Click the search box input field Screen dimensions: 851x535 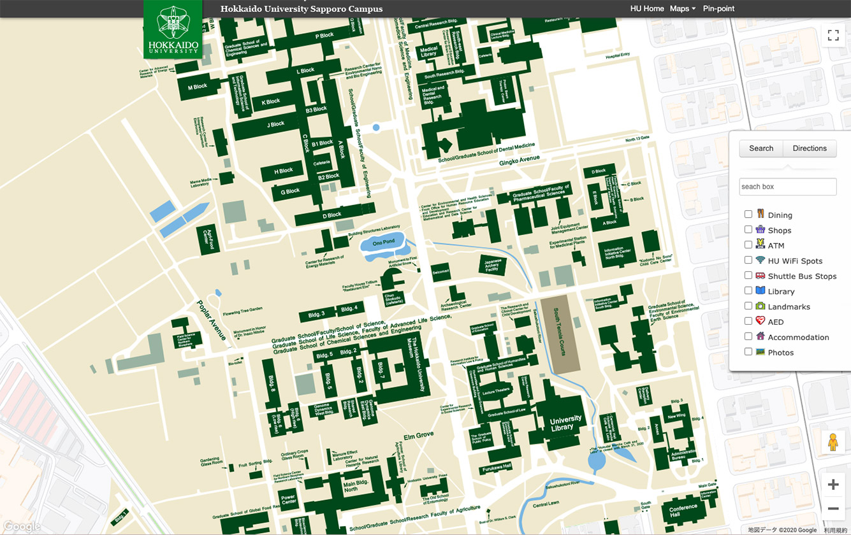pos(788,187)
